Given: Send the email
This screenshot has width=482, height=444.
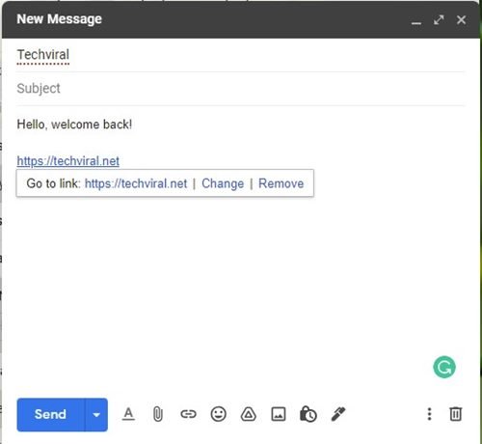Looking at the screenshot, I should click(x=51, y=415).
